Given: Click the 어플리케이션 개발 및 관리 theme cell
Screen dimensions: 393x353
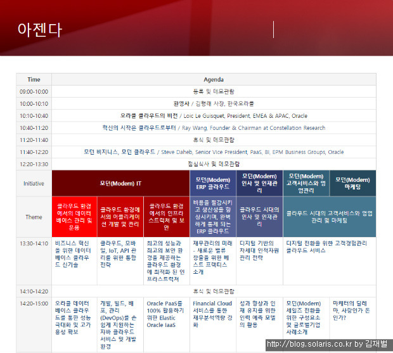Looking at the screenshot, I should tap(120, 217).
